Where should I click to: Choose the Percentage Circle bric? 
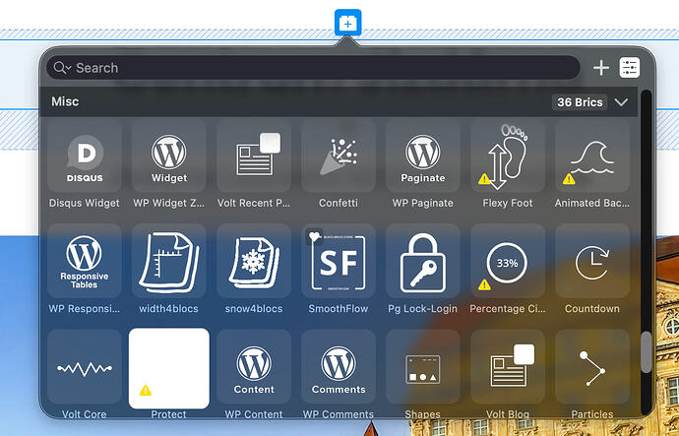508,261
